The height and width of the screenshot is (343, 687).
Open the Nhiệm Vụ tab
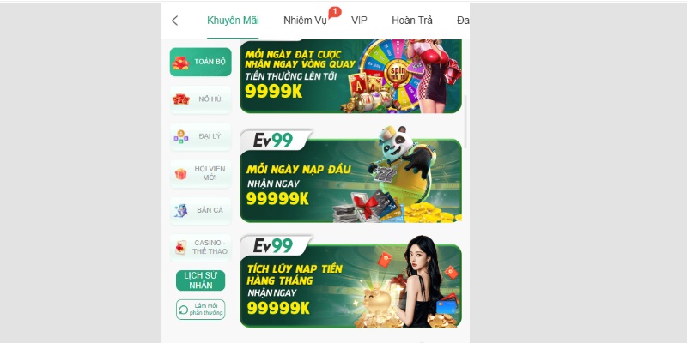coord(306,21)
